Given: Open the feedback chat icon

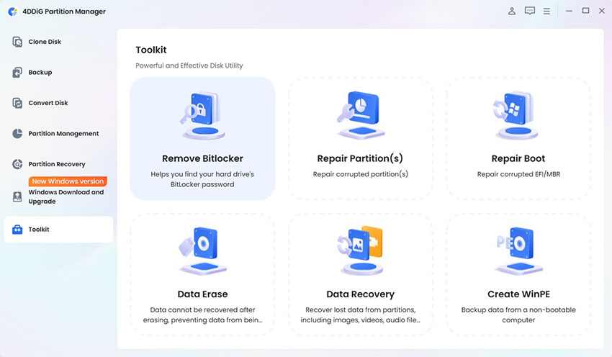Looking at the screenshot, I should click(x=530, y=11).
